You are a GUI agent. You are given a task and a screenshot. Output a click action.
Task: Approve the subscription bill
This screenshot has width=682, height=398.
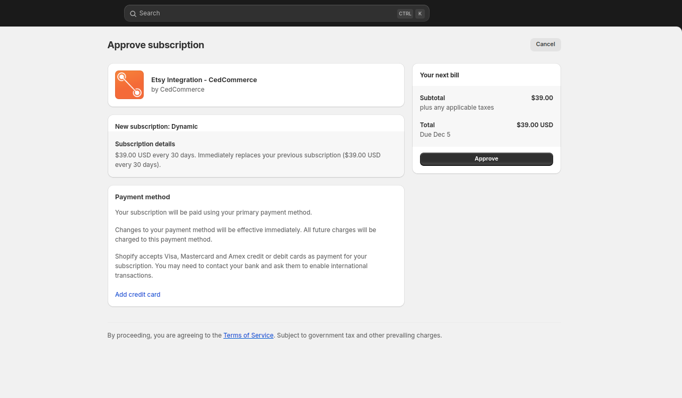(486, 159)
